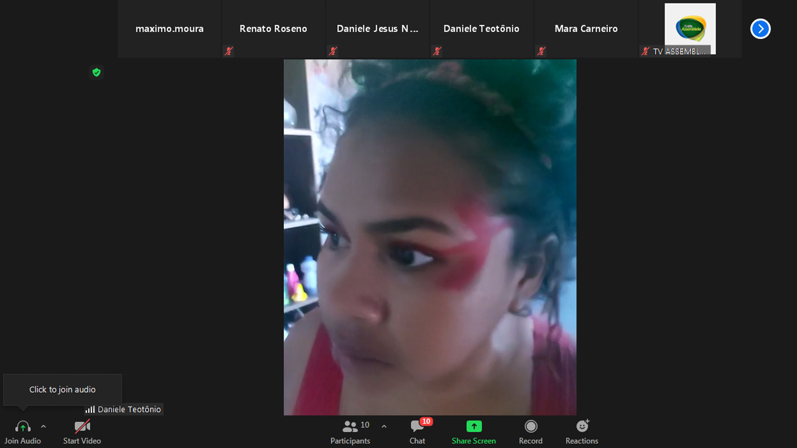The width and height of the screenshot is (797, 448).
Task: Expand the chevron next to Participants
Action: pyautogui.click(x=384, y=426)
